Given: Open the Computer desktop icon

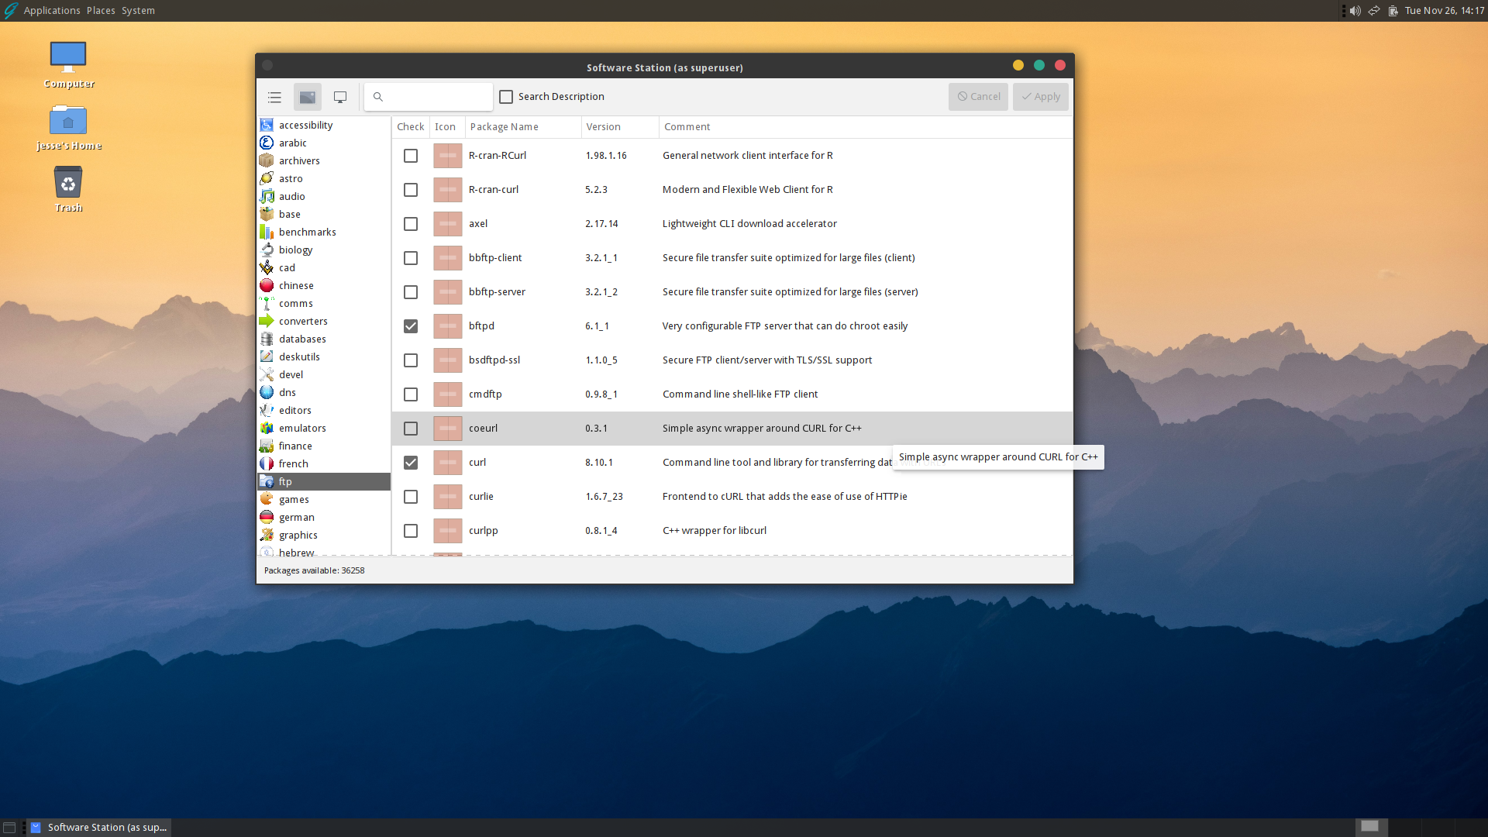Looking at the screenshot, I should [x=68, y=65].
